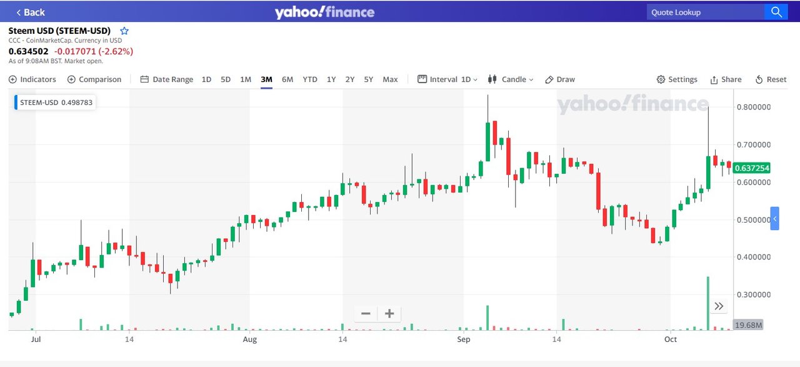Image resolution: width=800 pixels, height=367 pixels.
Task: Click the 0.634502 quote price
Action: point(29,51)
